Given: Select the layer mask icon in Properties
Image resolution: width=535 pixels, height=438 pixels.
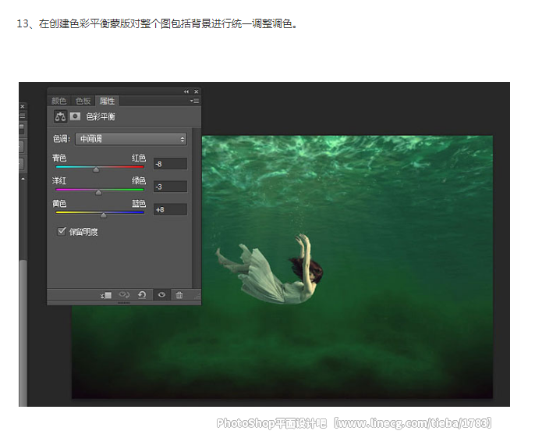Looking at the screenshot, I should coord(75,116).
